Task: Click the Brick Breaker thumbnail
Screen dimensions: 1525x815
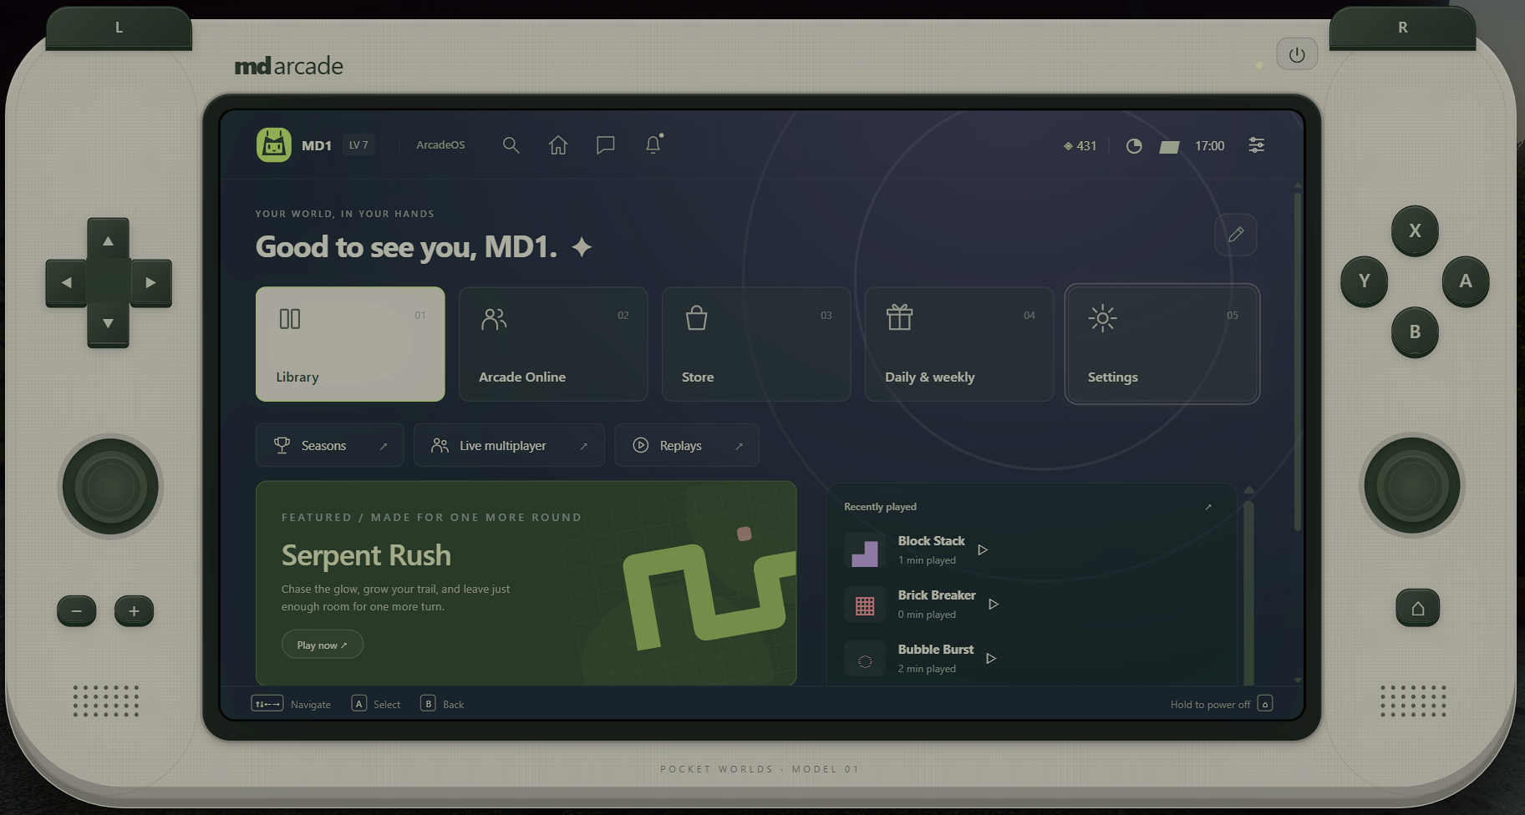Action: 865,605
